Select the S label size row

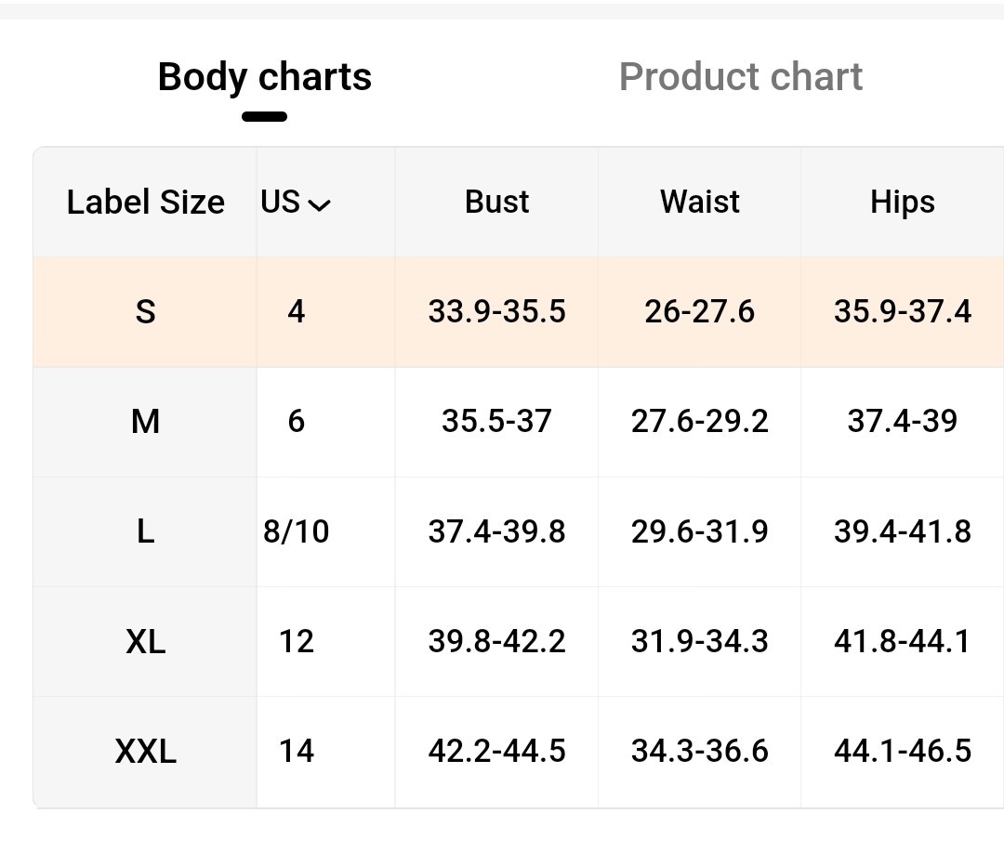coord(519,312)
